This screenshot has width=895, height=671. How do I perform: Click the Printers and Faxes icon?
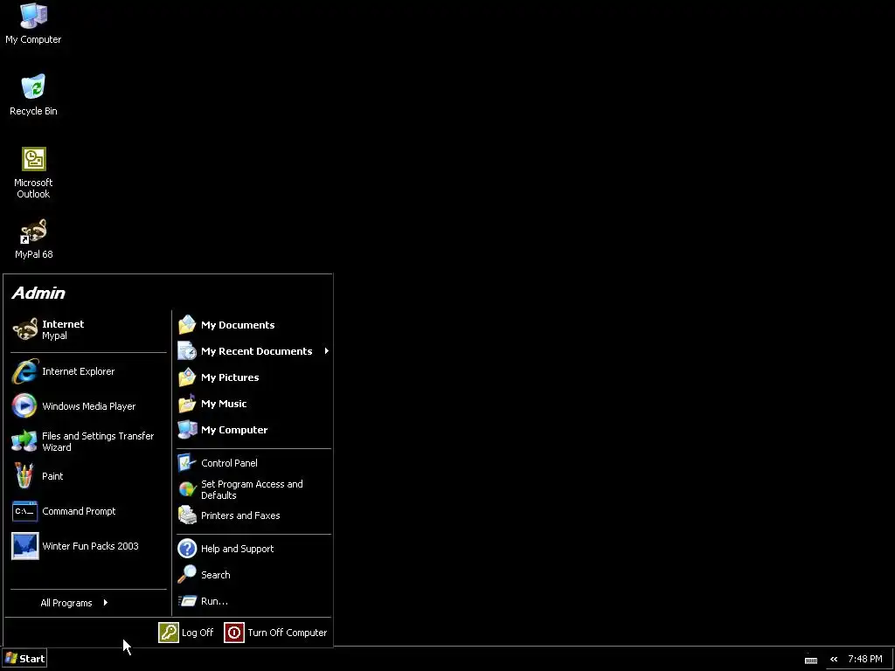pyautogui.click(x=187, y=515)
